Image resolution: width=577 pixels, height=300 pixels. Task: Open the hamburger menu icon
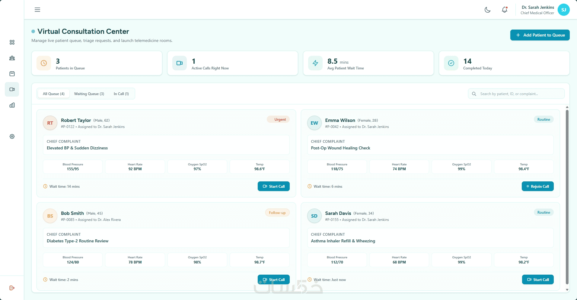tap(37, 10)
